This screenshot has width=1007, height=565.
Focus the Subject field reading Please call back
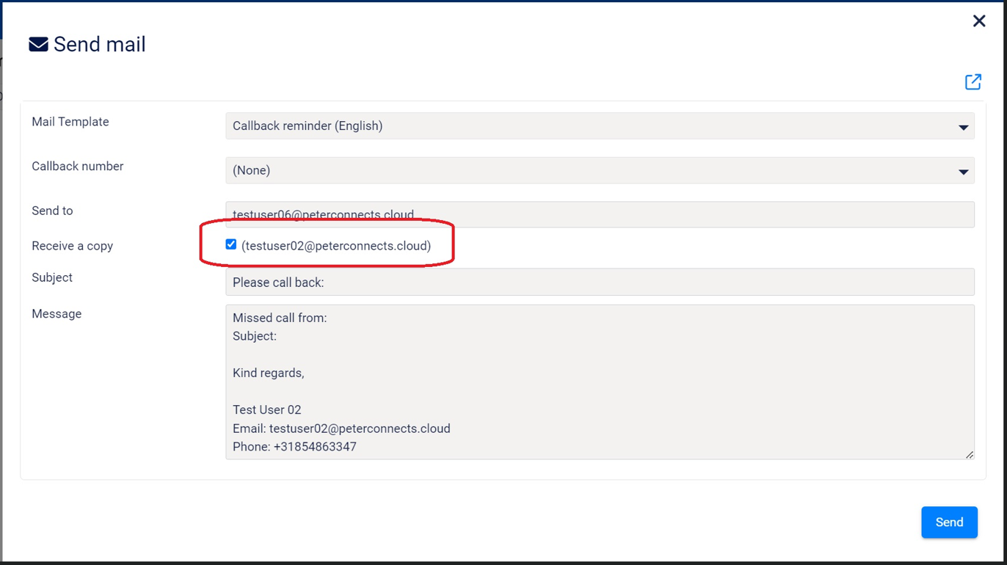click(x=599, y=282)
